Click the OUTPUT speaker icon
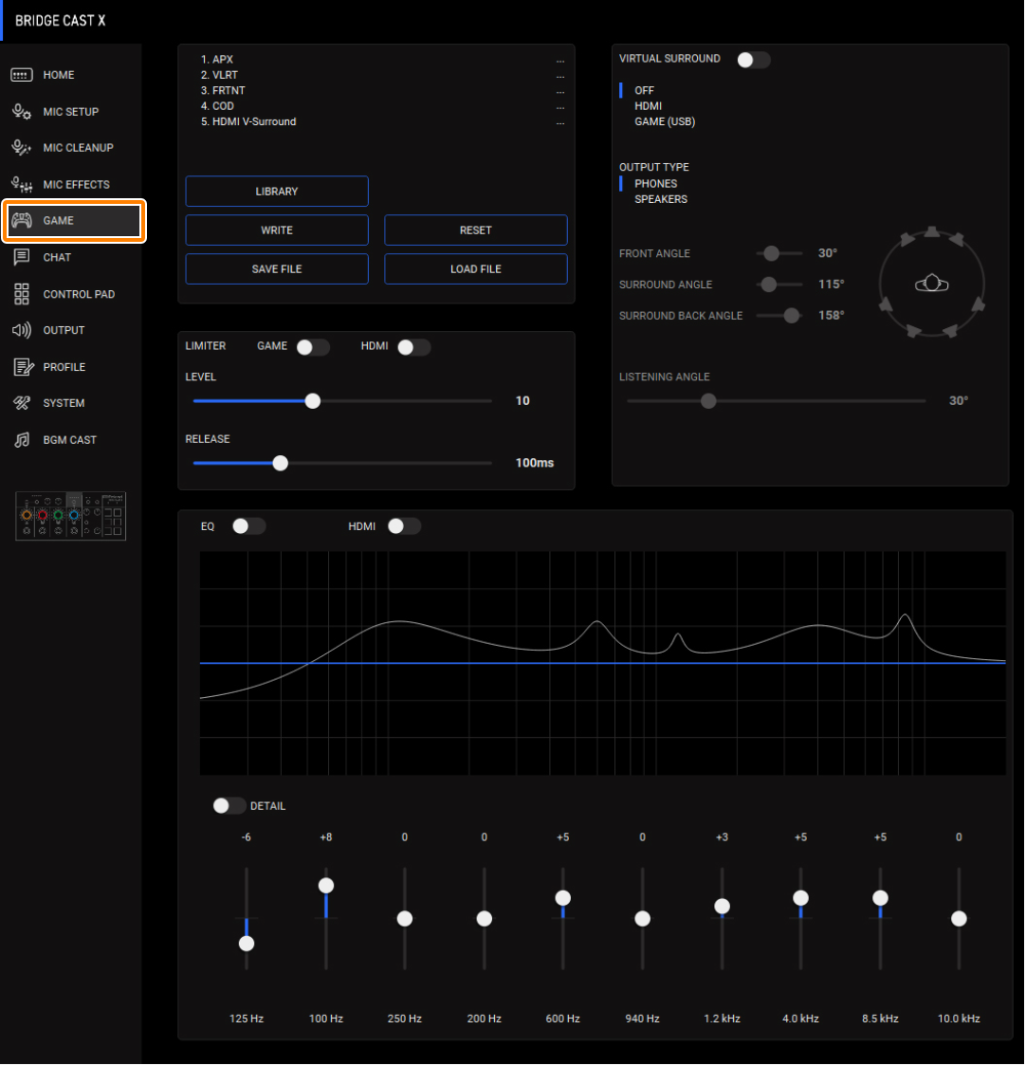The width and height of the screenshot is (1026, 1066). pyautogui.click(x=21, y=330)
